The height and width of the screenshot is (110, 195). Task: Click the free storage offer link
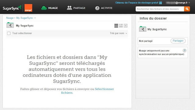[137, 3]
